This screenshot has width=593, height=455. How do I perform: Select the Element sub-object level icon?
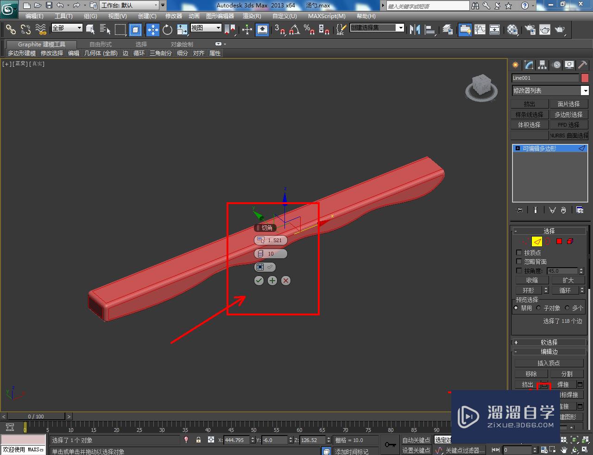[570, 241]
